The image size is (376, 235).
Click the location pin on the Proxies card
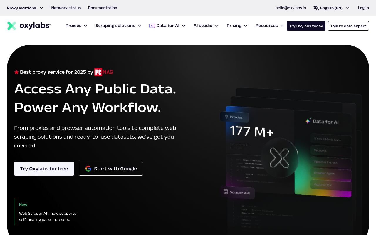point(226,117)
